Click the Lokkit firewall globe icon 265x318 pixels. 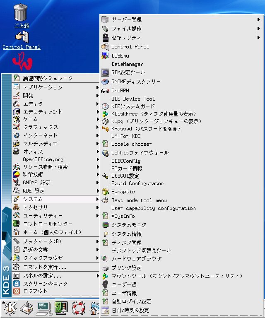click(105, 153)
